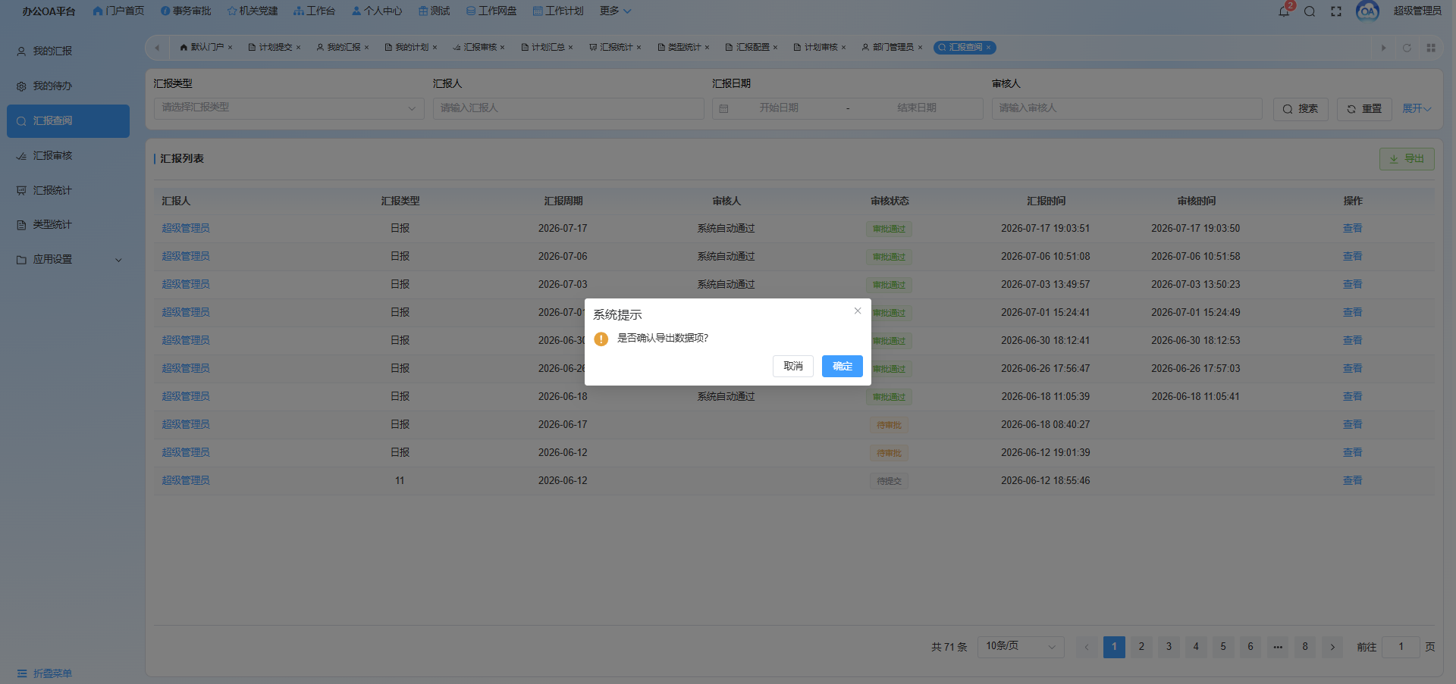Image resolution: width=1456 pixels, height=684 pixels.
Task: View the 2026-06-12 type 11 report 查看
Action: [x=1352, y=480]
